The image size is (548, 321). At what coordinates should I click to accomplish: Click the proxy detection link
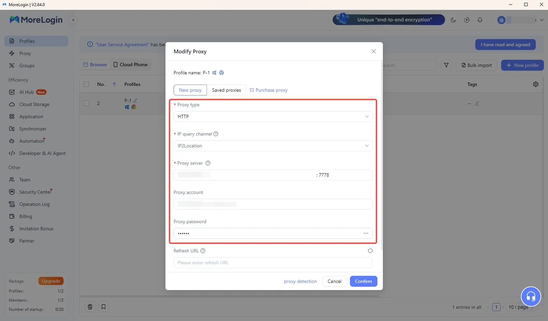click(x=300, y=281)
